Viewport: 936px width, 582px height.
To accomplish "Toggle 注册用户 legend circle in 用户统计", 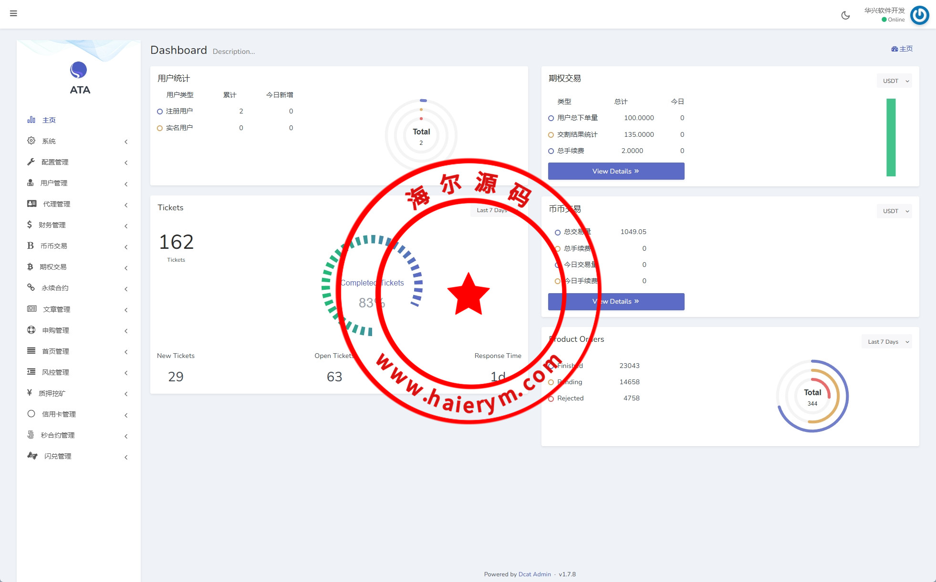I will (x=160, y=112).
